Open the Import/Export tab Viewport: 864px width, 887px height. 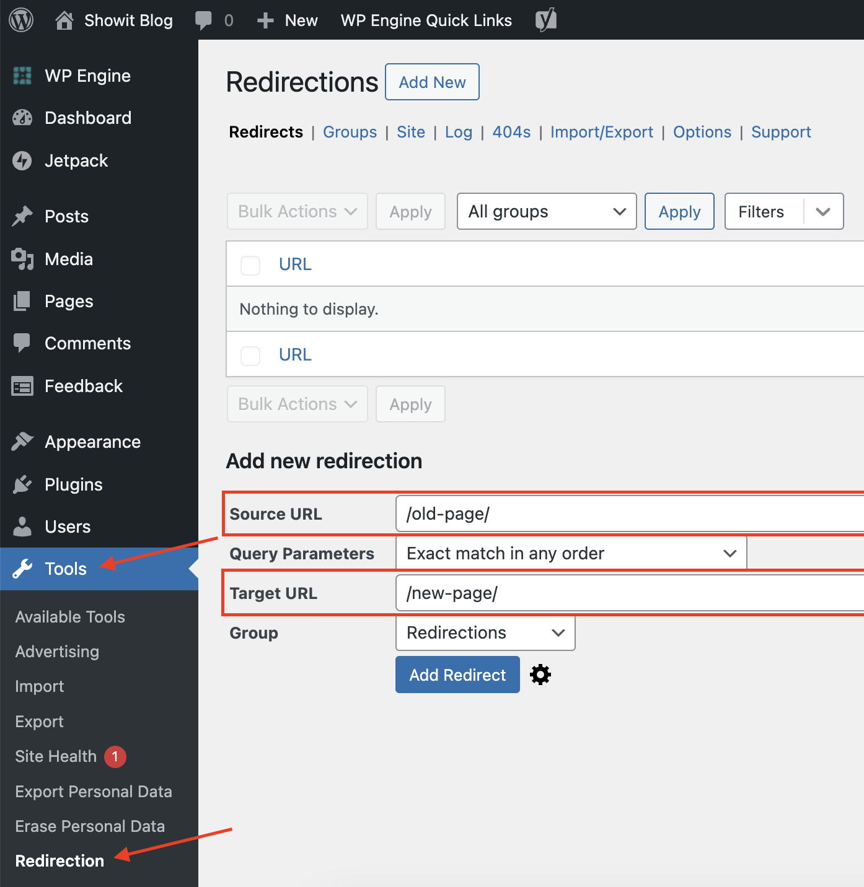[x=602, y=132]
